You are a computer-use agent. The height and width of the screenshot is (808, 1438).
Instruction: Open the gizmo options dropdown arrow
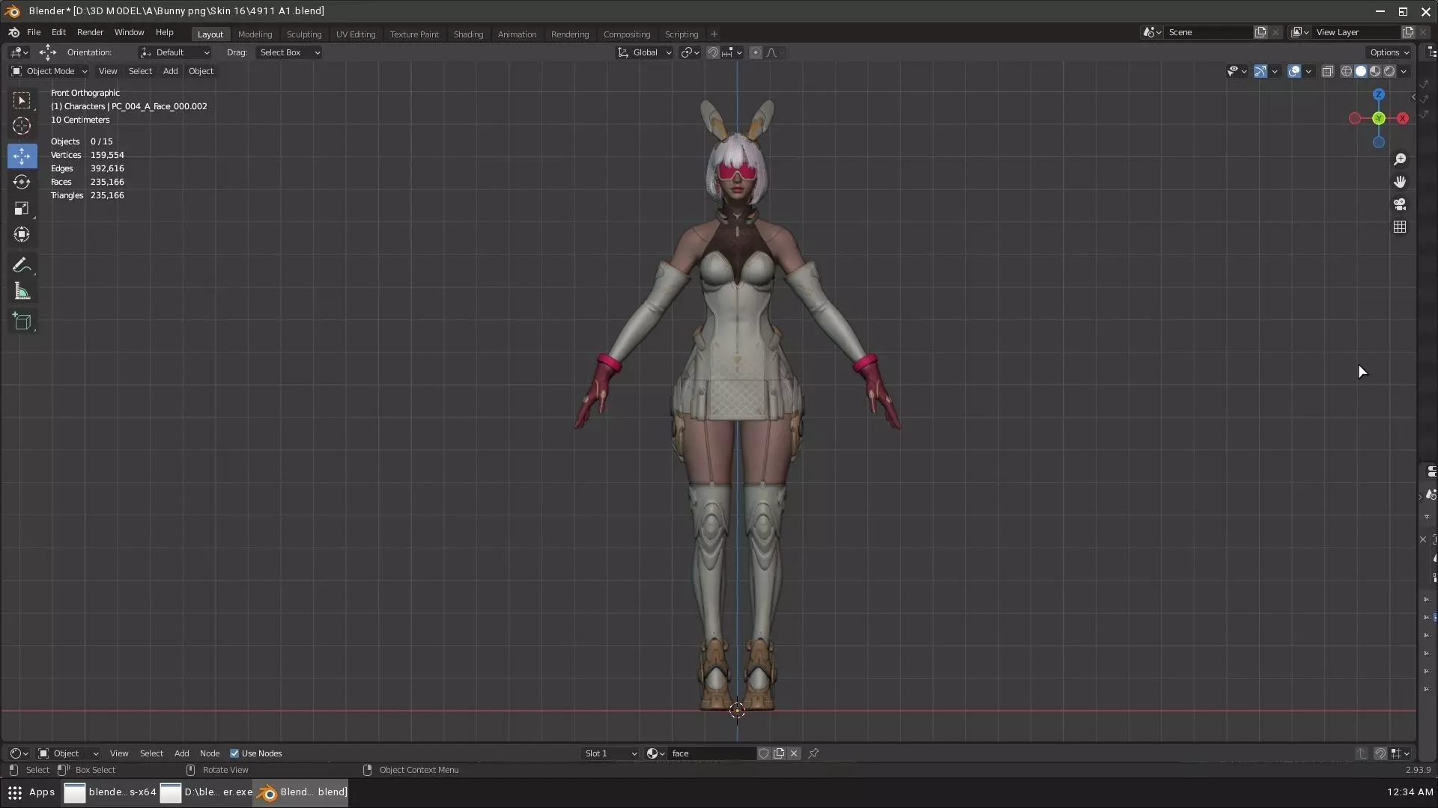coord(1275,71)
